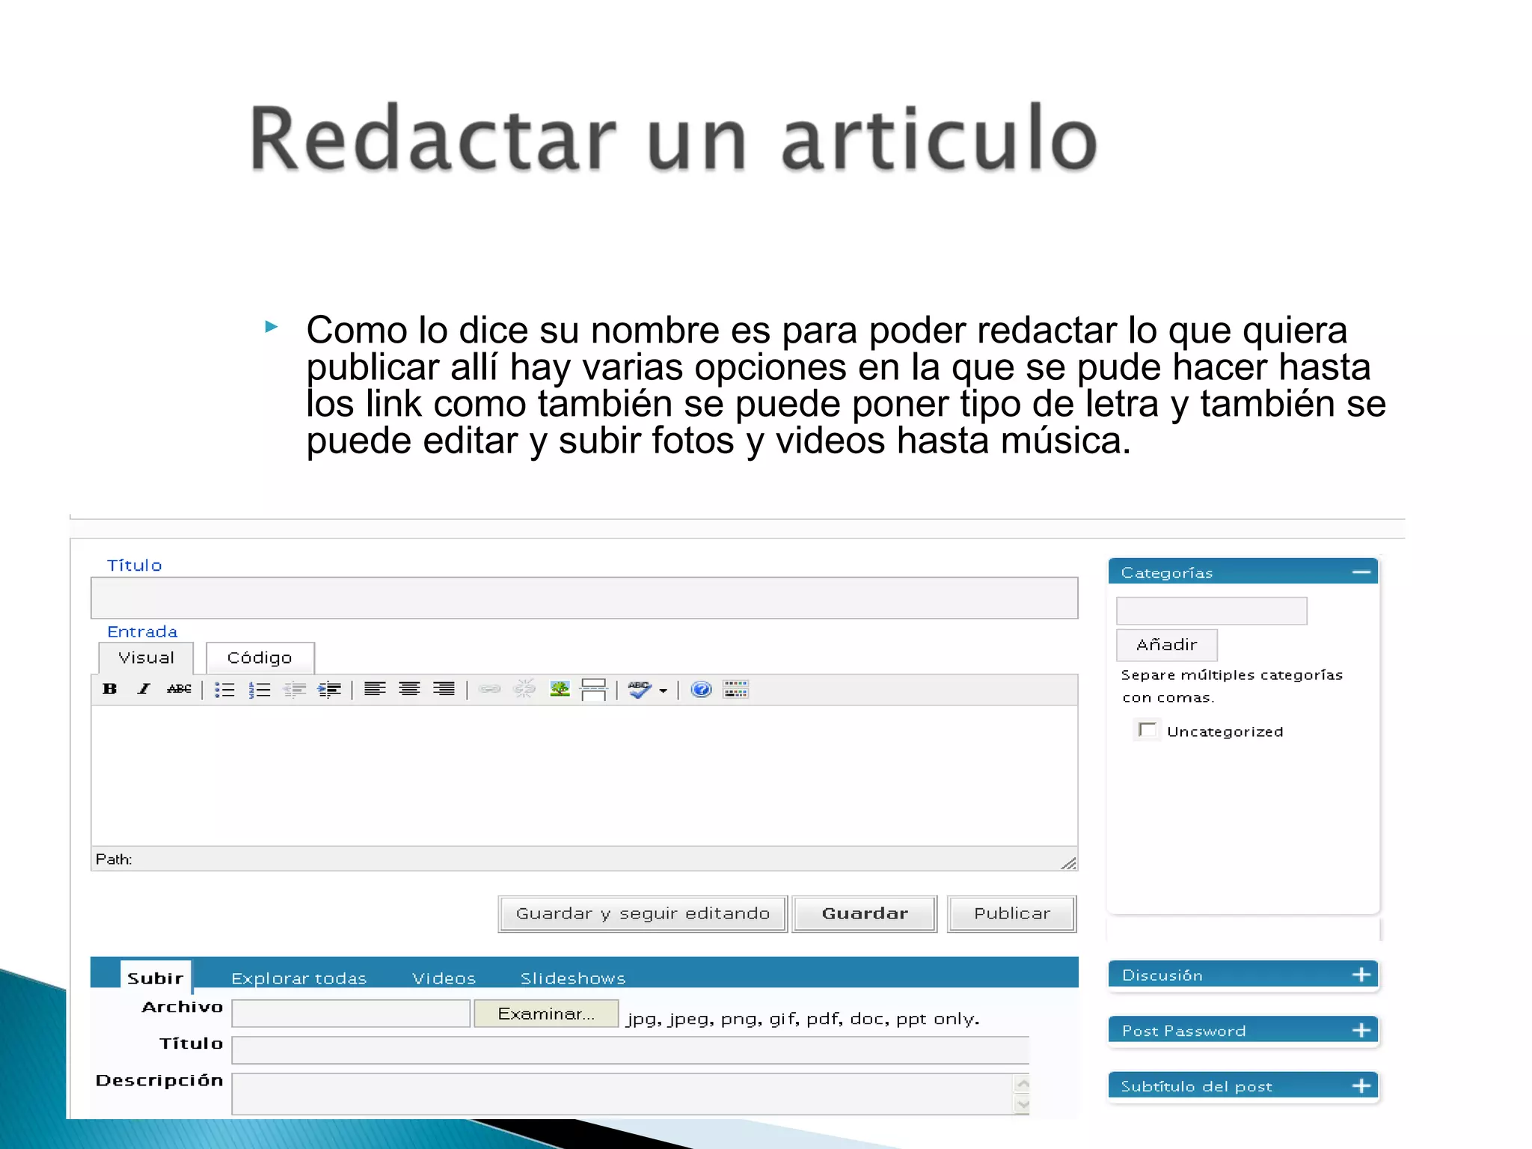1532x1149 pixels.
Task: Click the indent icon
Action: 329,690
